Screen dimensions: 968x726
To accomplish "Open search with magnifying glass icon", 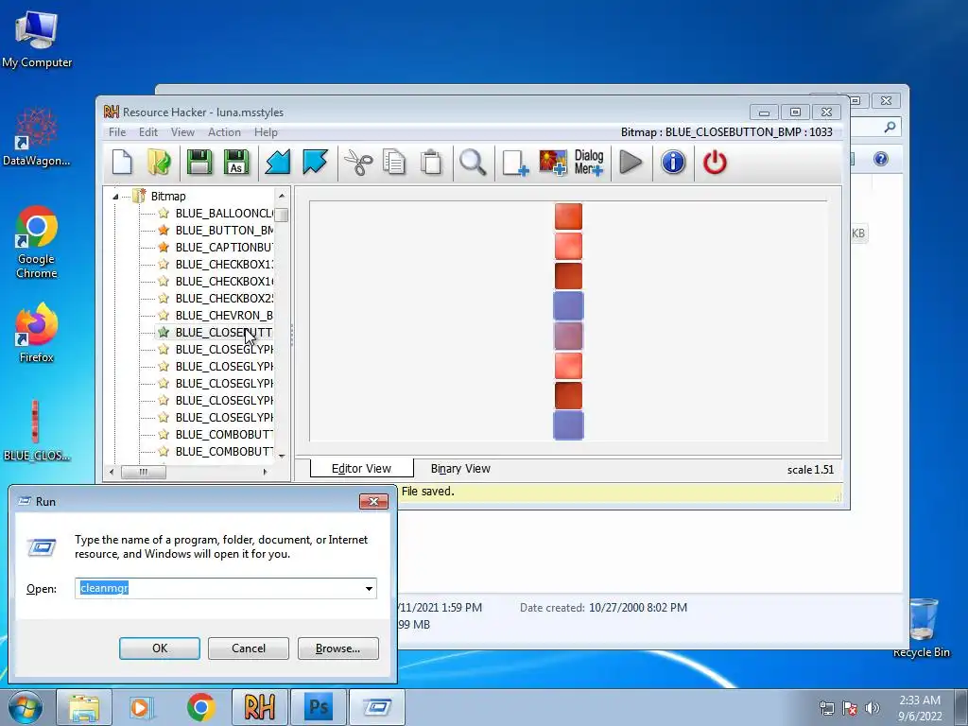I will [x=473, y=163].
